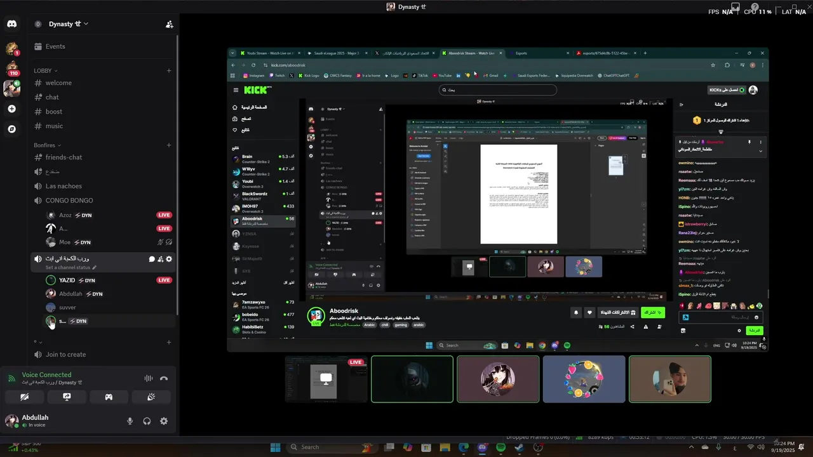Open text chat of the active voice channel

(x=152, y=259)
